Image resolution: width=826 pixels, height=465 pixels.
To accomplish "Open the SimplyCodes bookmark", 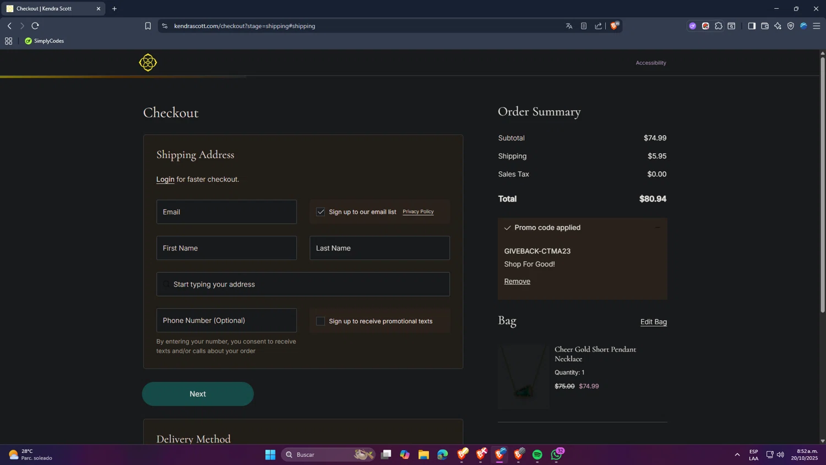I will 44,41.
